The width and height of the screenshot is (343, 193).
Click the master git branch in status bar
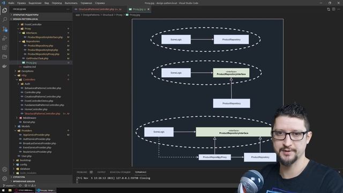9,185
